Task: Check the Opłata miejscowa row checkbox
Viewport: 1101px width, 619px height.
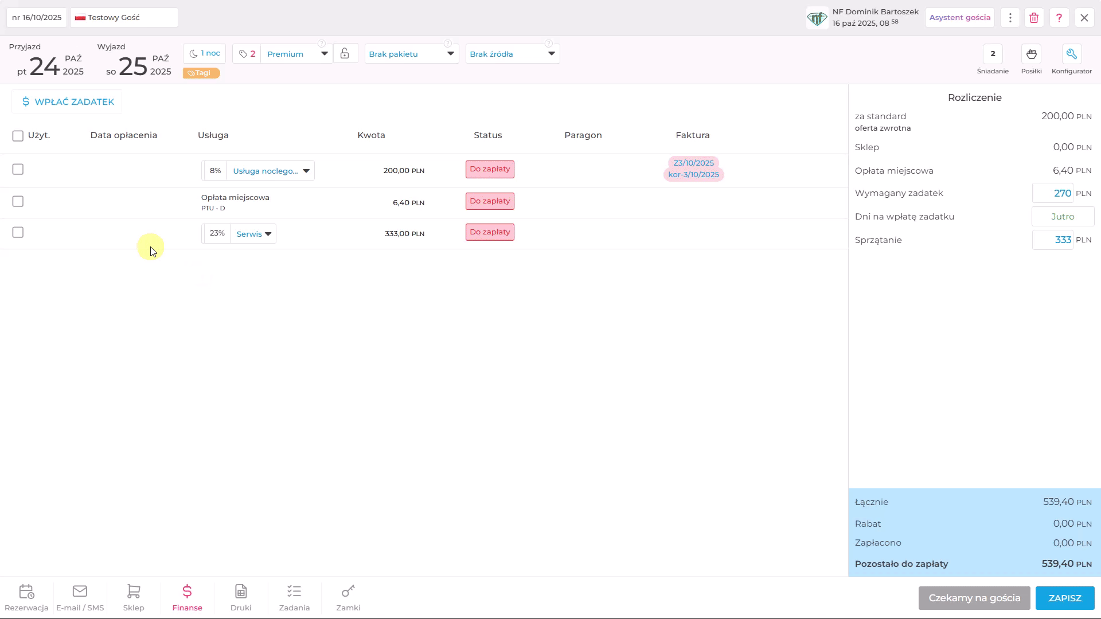Action: 18,201
